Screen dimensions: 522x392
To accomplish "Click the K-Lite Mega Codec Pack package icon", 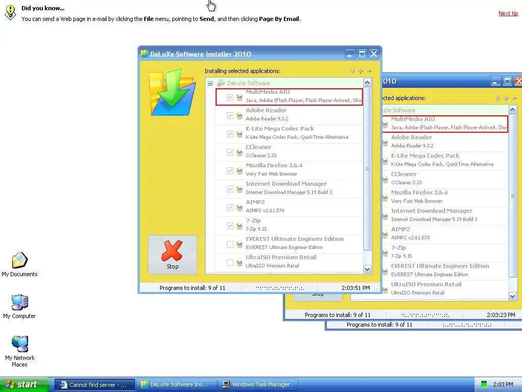I will (240, 134).
